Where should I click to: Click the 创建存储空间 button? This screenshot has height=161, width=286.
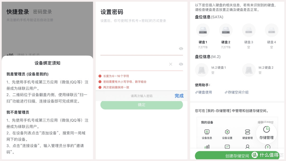237,155
